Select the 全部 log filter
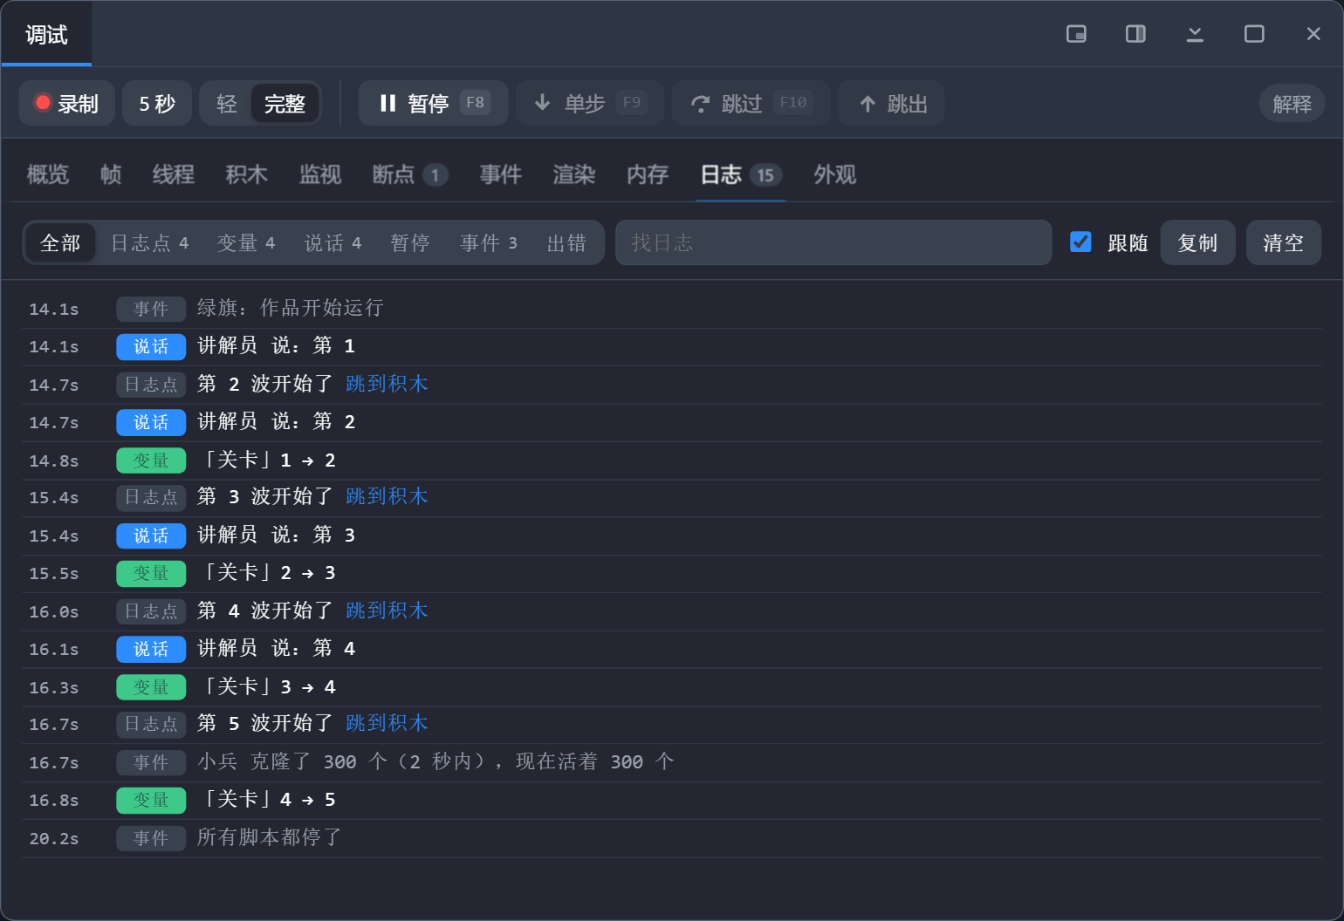 (60, 242)
